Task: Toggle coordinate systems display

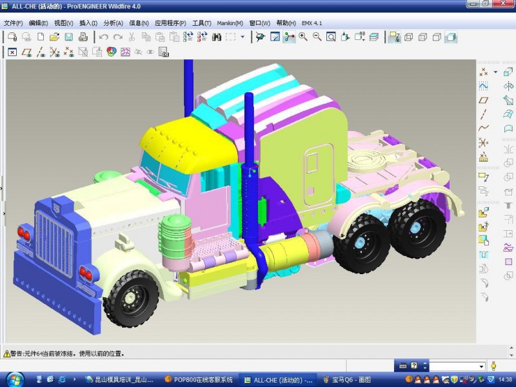Action: [55, 52]
